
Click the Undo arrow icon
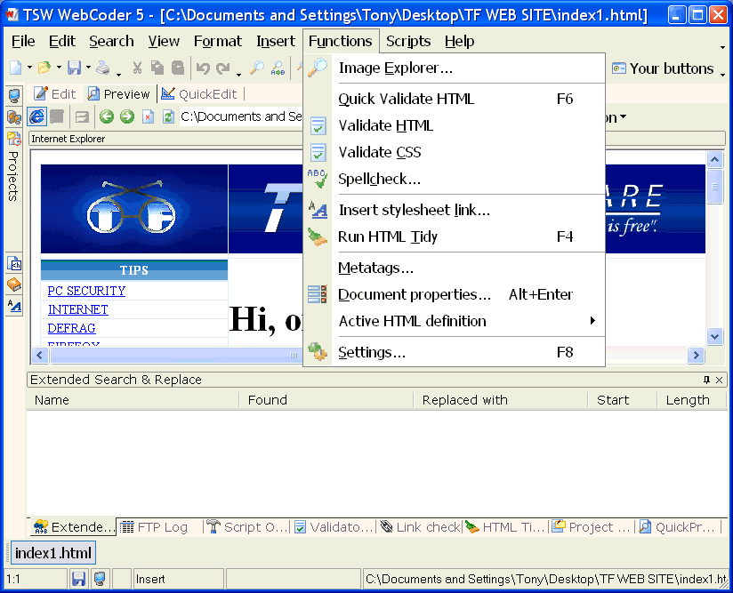coord(203,68)
